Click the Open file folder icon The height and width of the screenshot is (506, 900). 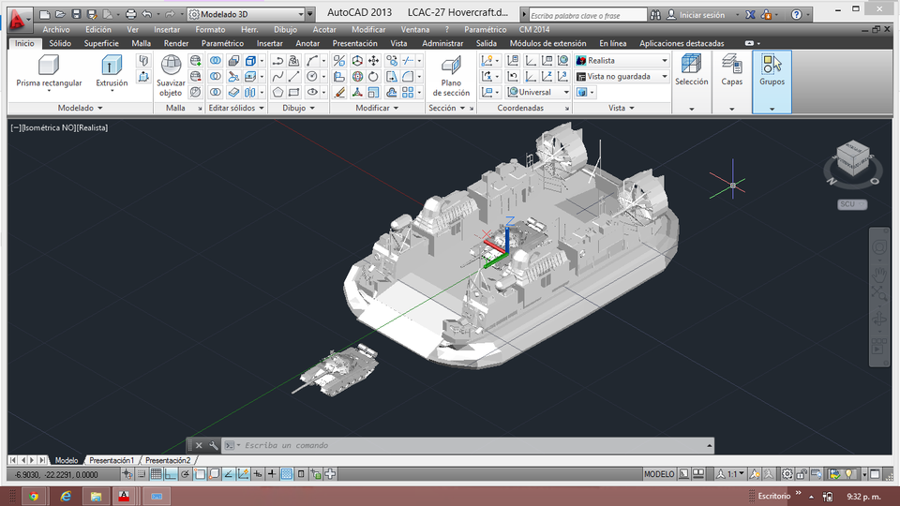(60, 14)
